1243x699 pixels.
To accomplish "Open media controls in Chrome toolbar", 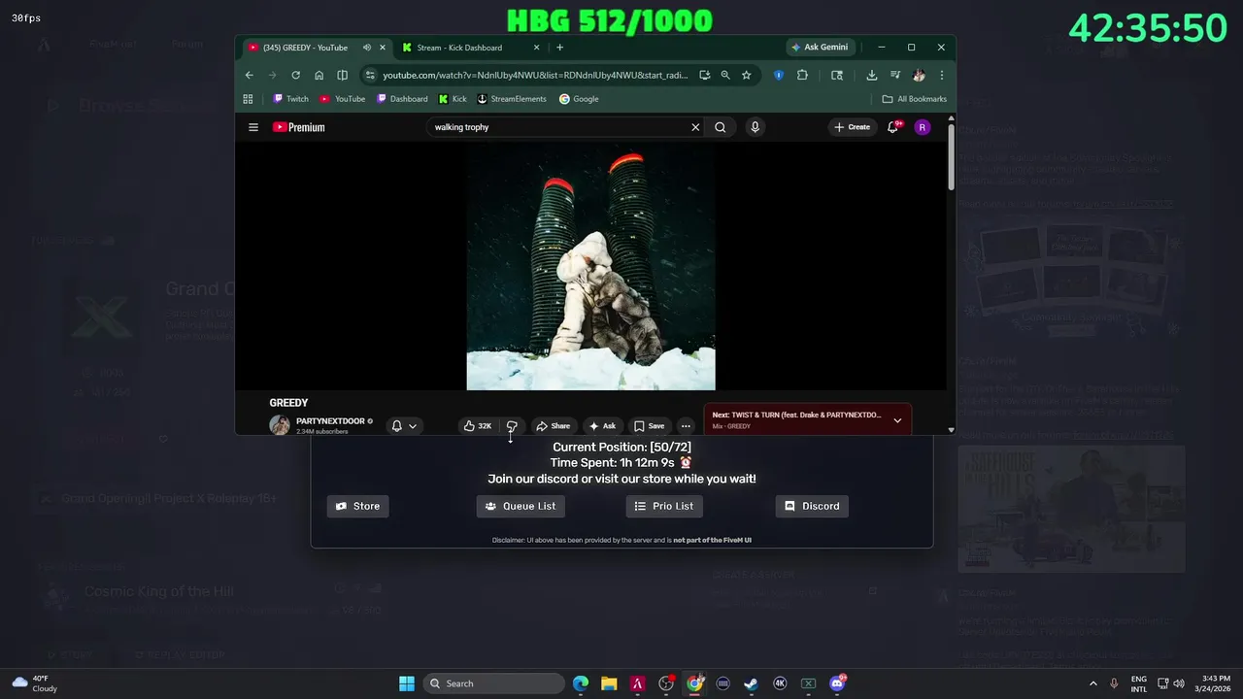I will (894, 75).
